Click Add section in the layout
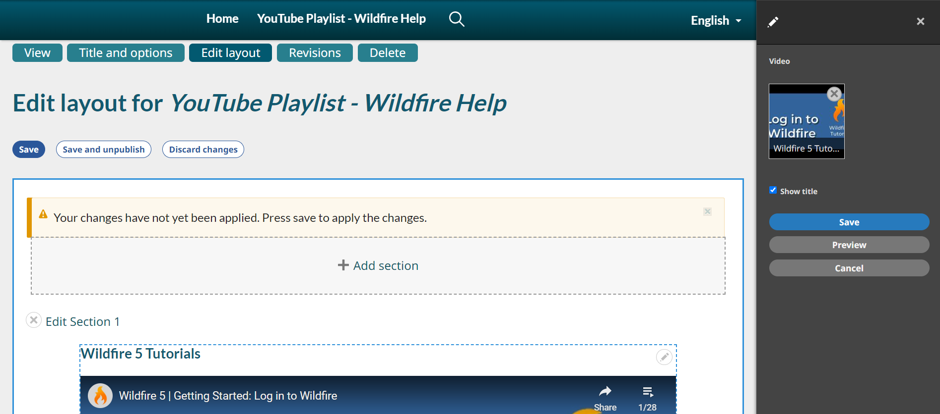Viewport: 940px width, 414px height. click(x=378, y=266)
